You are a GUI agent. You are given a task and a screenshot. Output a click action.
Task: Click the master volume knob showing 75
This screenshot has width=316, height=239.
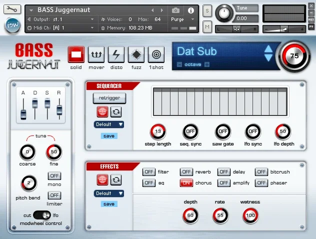click(294, 56)
